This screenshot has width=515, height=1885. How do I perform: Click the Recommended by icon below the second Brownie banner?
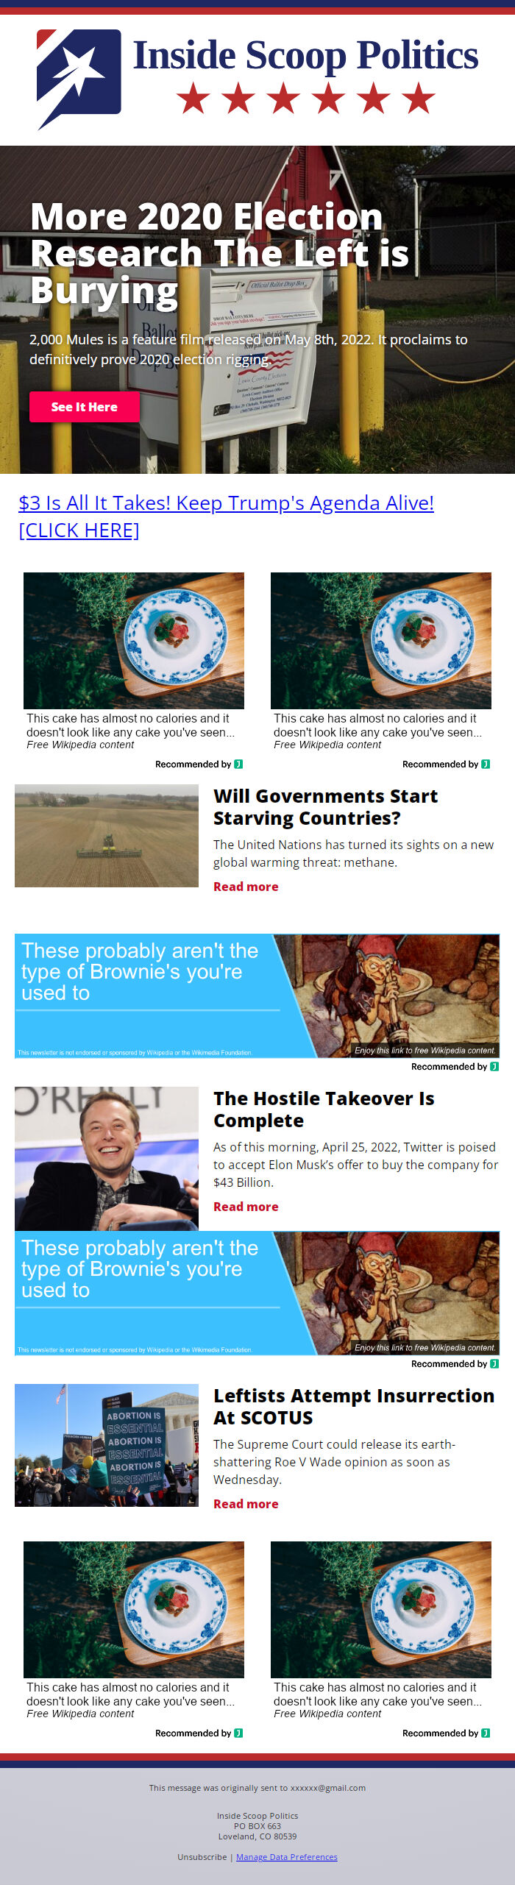tap(494, 1364)
